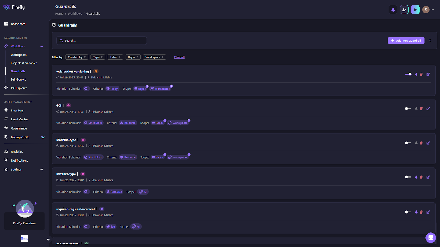Expand the Settings section with plus icon

click(x=42, y=169)
